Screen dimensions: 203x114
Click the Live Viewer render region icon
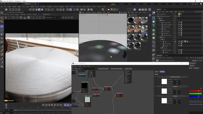click(x=32, y=17)
